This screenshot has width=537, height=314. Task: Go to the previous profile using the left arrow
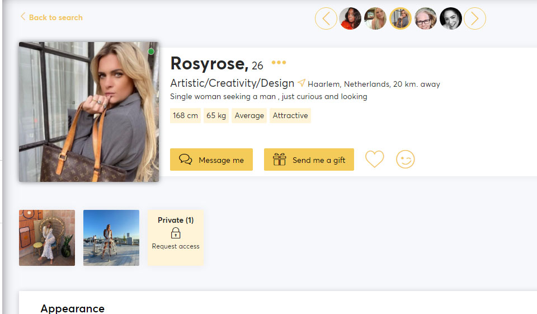[x=326, y=19]
